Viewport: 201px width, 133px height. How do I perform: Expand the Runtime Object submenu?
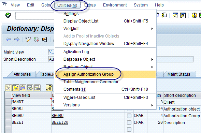click(x=152, y=67)
